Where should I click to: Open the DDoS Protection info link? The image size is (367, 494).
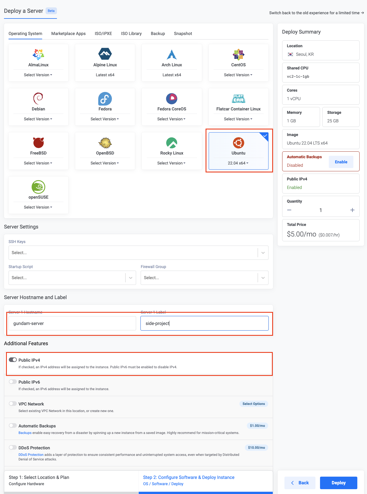click(x=31, y=455)
